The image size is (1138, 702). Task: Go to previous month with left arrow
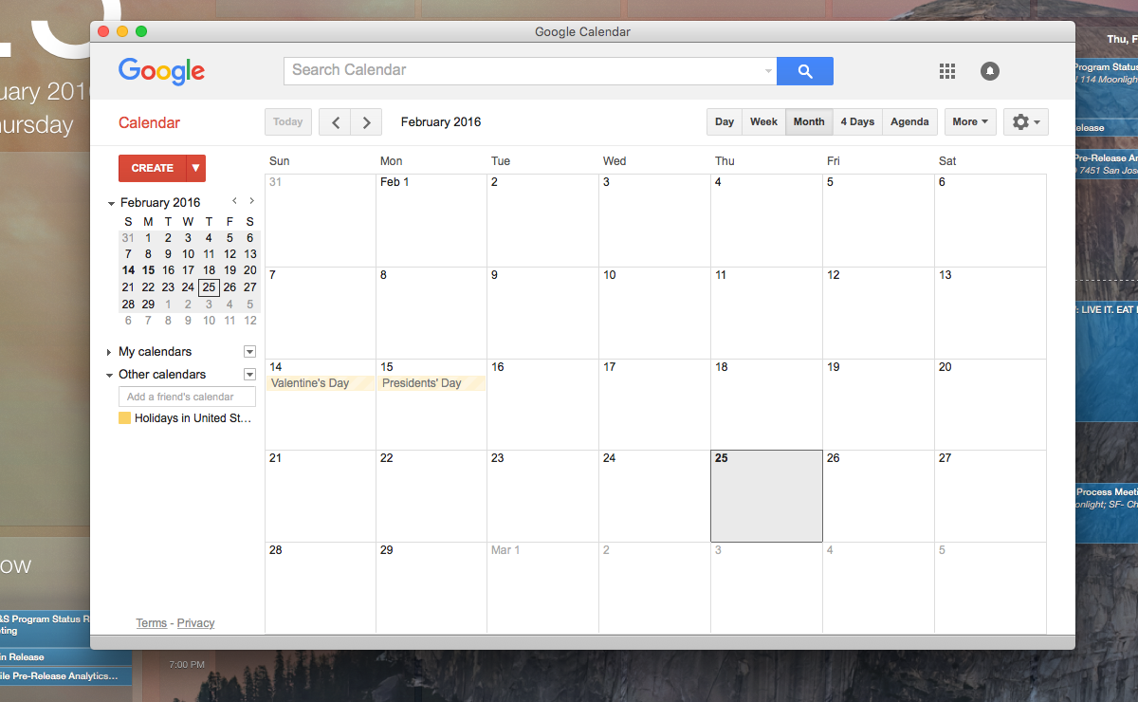click(335, 122)
